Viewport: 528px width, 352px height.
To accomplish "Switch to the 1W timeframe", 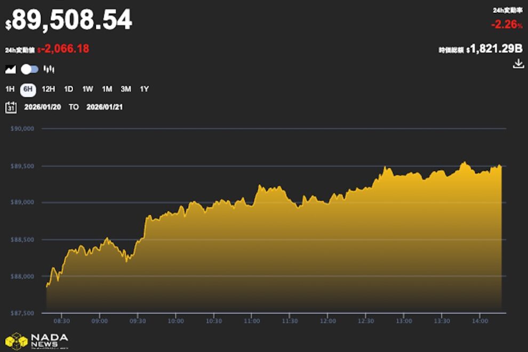I will coord(86,90).
